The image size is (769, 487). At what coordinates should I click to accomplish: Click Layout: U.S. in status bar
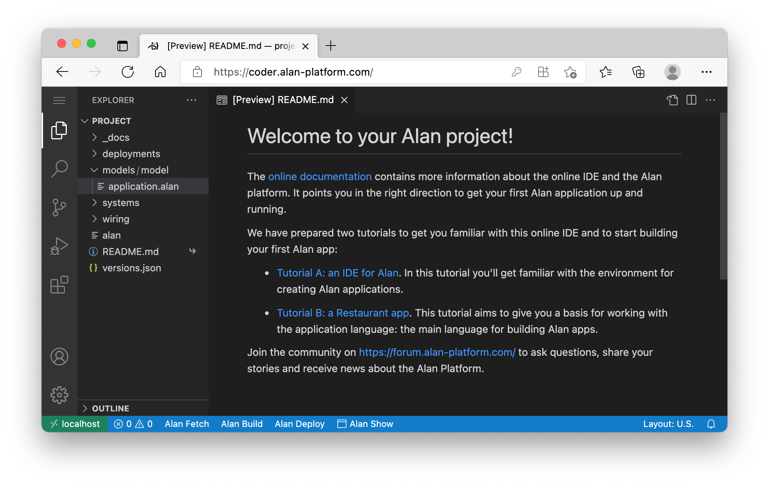point(668,424)
